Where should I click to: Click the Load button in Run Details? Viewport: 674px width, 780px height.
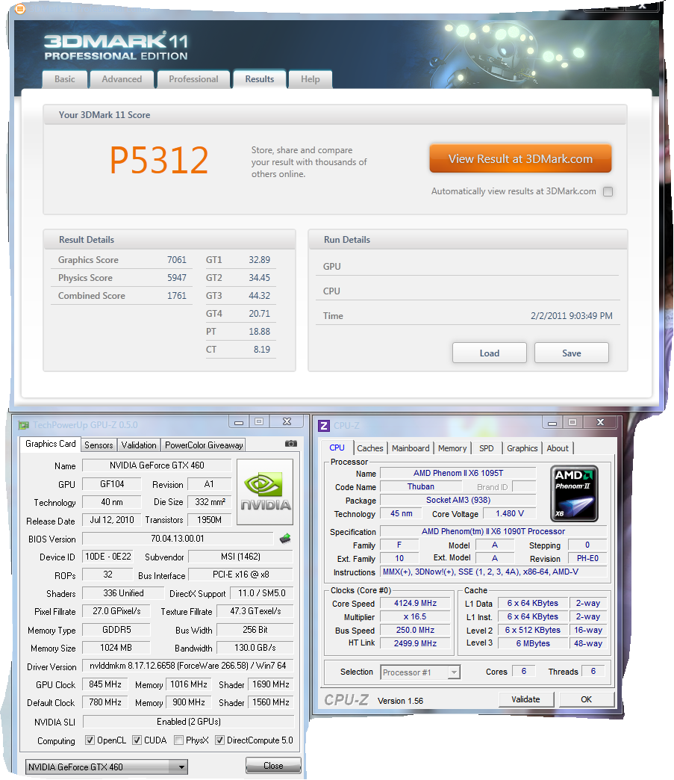[490, 353]
